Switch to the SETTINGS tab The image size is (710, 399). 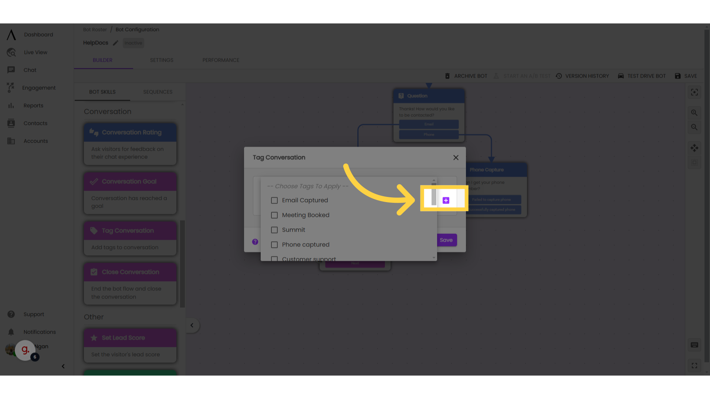[162, 60]
